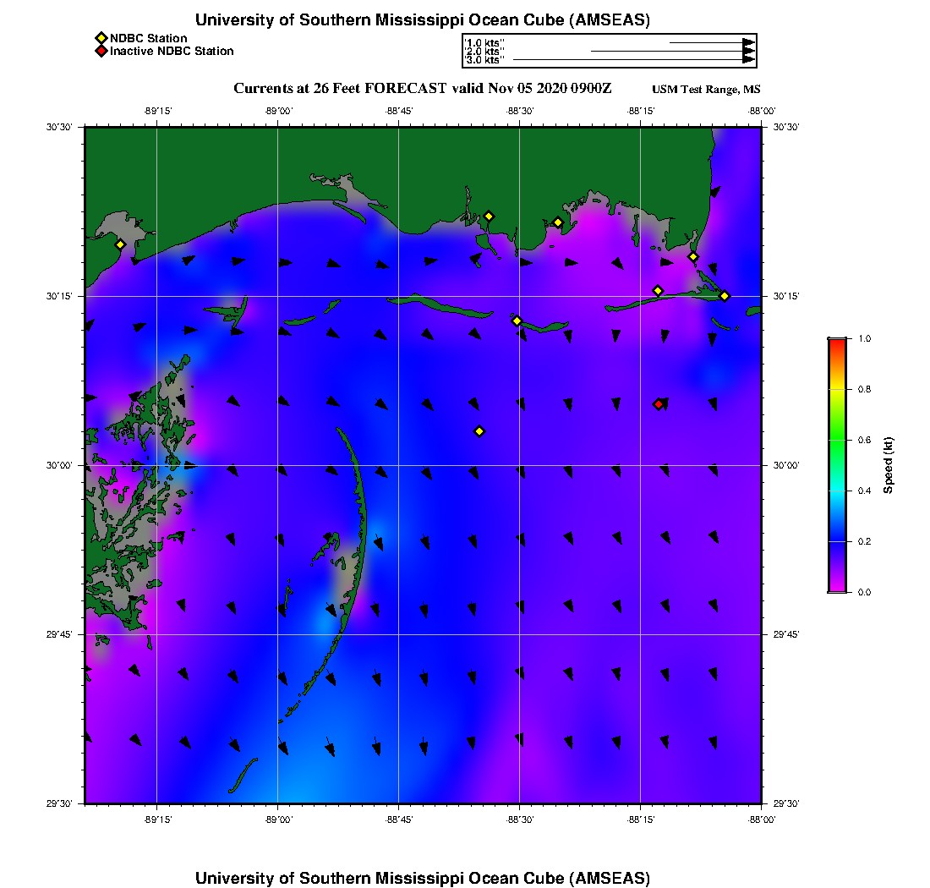Click the yellow NDBC Station legend diamond

coord(101,38)
